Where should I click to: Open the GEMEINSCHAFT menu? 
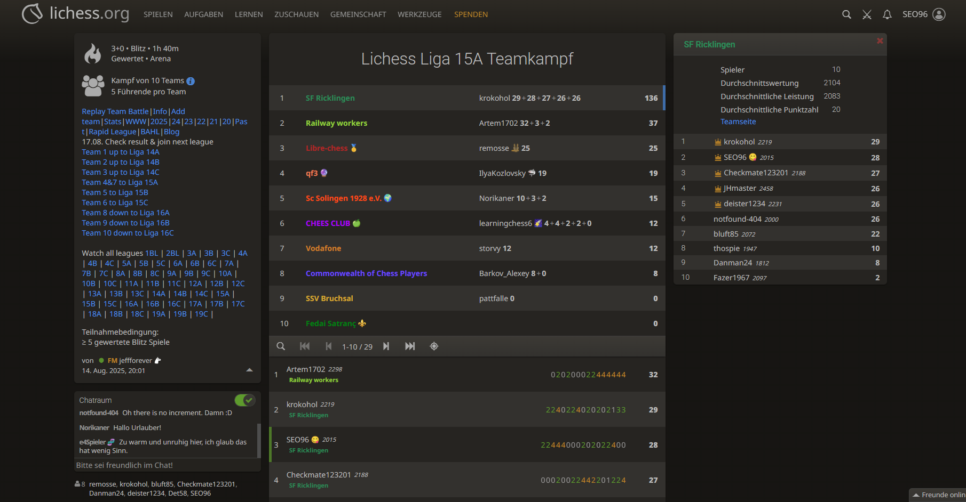point(358,14)
